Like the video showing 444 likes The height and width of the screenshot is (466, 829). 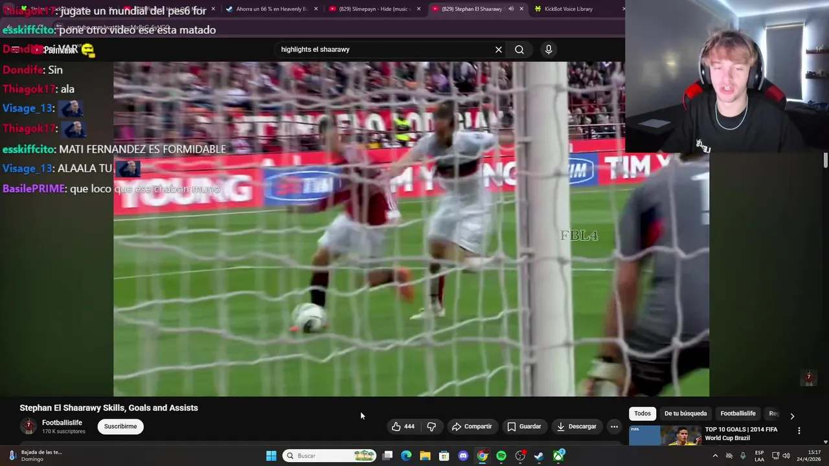403,427
